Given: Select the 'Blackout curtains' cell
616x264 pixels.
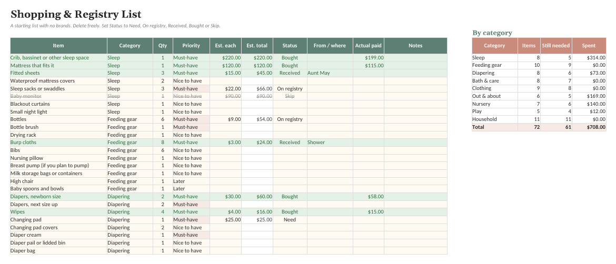Looking at the screenshot, I should coord(58,104).
